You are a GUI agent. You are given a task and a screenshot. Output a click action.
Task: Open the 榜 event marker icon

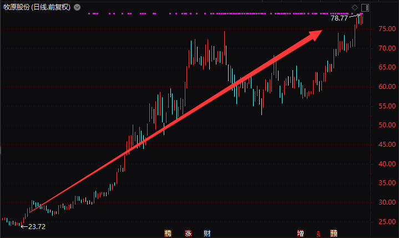click(x=168, y=233)
